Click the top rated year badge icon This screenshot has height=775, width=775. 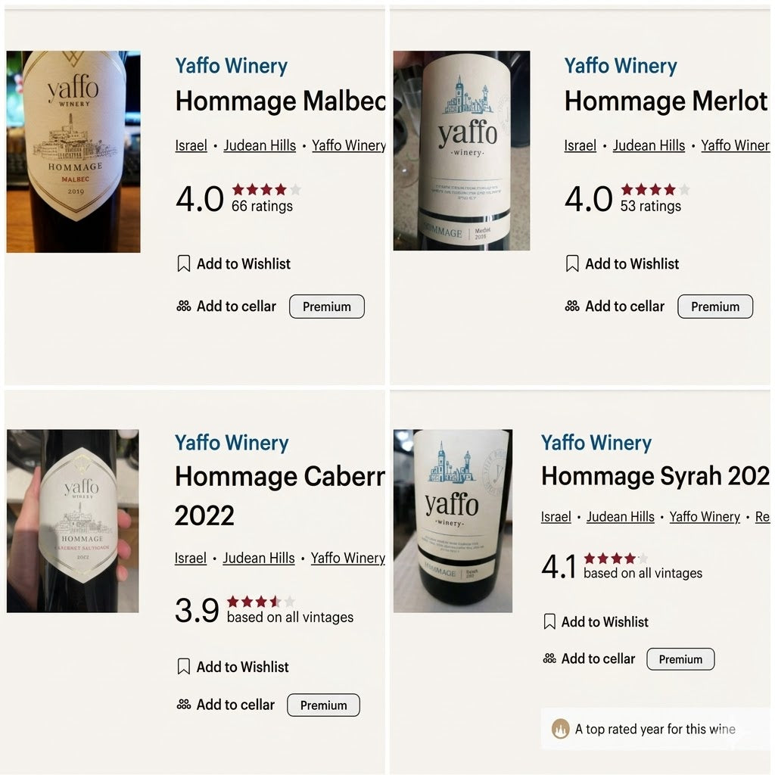click(x=561, y=730)
